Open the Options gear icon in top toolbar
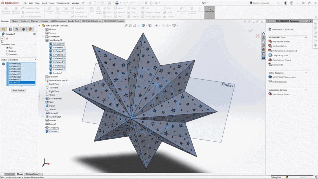The height and width of the screenshot is (179, 318). (156, 3)
